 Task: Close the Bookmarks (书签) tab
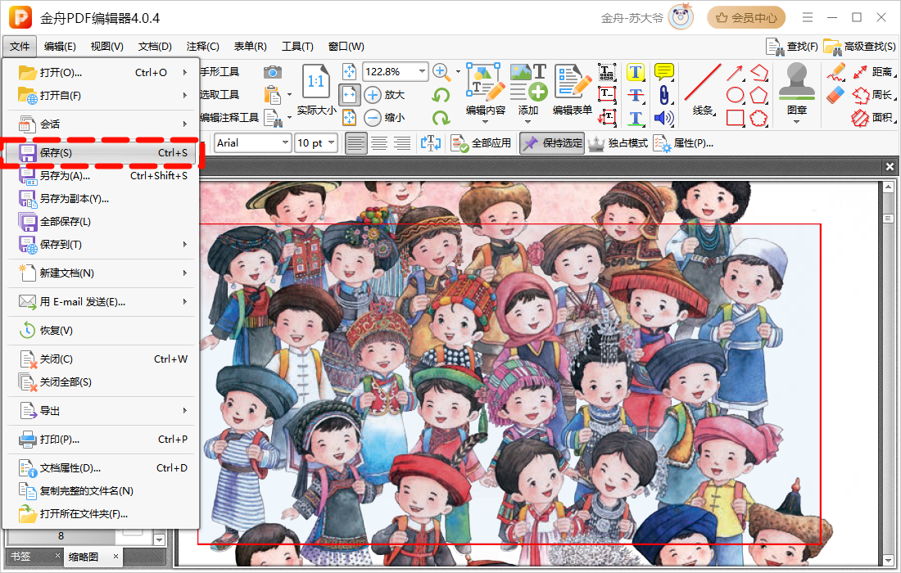click(57, 555)
